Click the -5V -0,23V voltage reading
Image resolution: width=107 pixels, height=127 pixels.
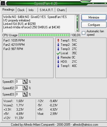[x=47, y=105]
